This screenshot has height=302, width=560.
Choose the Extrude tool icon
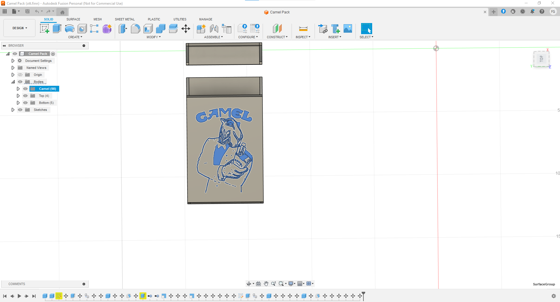(x=57, y=29)
